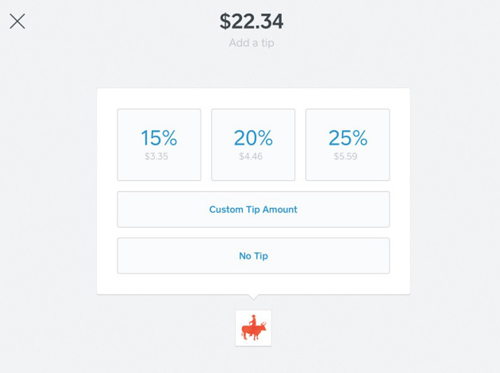The image size is (500, 373).
Task: Close the tip screen with the X icon
Action: click(x=17, y=21)
